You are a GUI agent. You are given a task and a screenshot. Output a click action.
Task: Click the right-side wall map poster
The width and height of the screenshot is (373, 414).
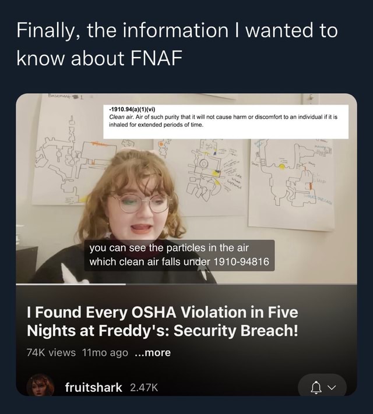(x=291, y=183)
